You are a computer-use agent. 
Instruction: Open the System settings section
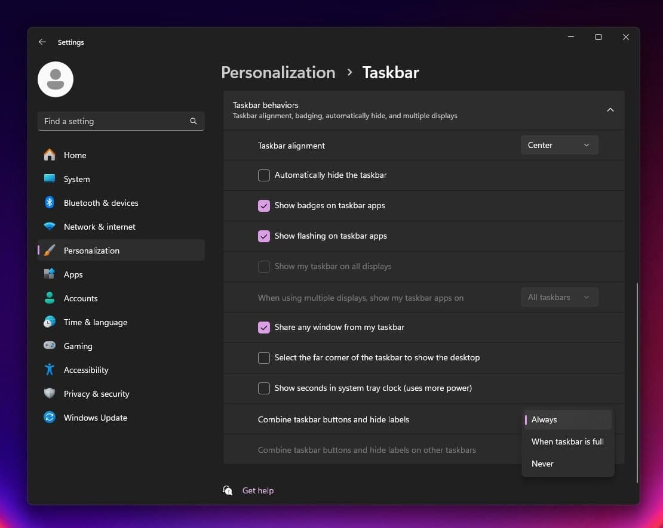click(x=76, y=179)
